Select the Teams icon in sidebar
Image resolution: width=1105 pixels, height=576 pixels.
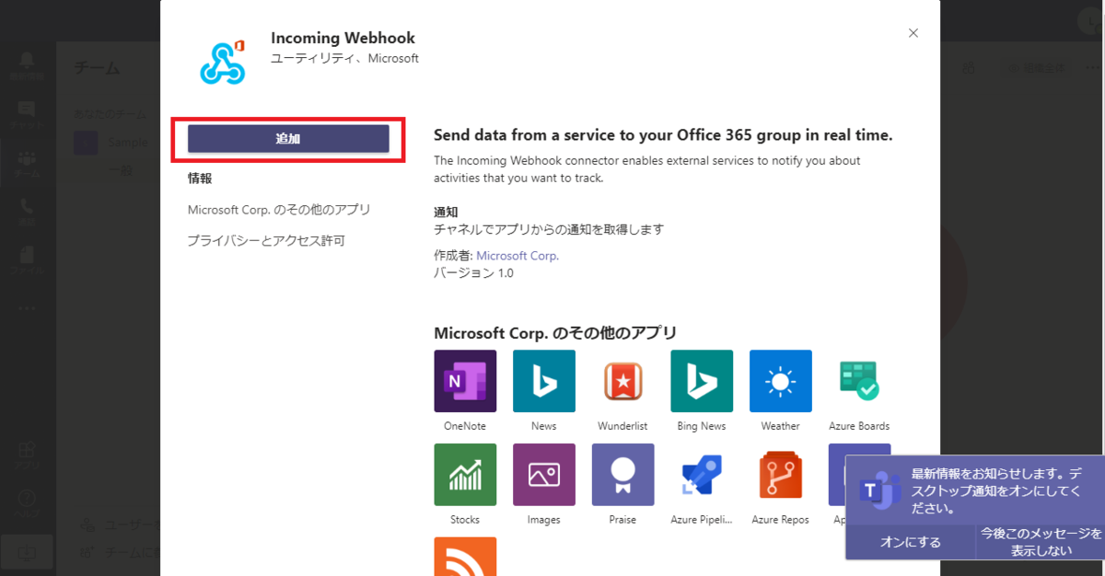[x=27, y=164]
